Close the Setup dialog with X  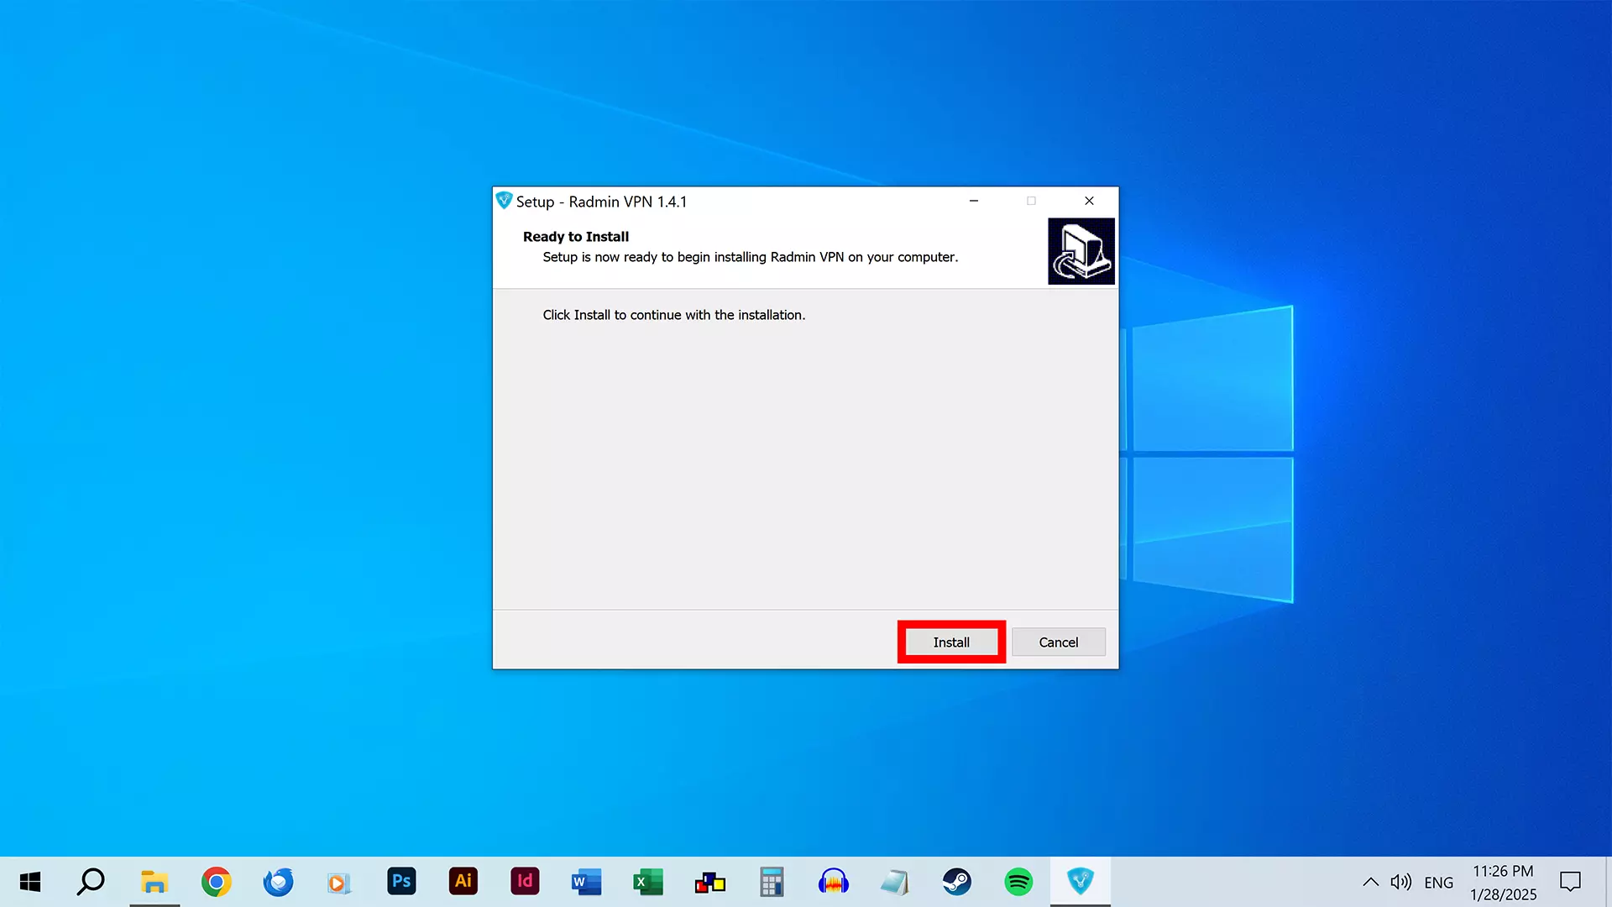point(1089,201)
